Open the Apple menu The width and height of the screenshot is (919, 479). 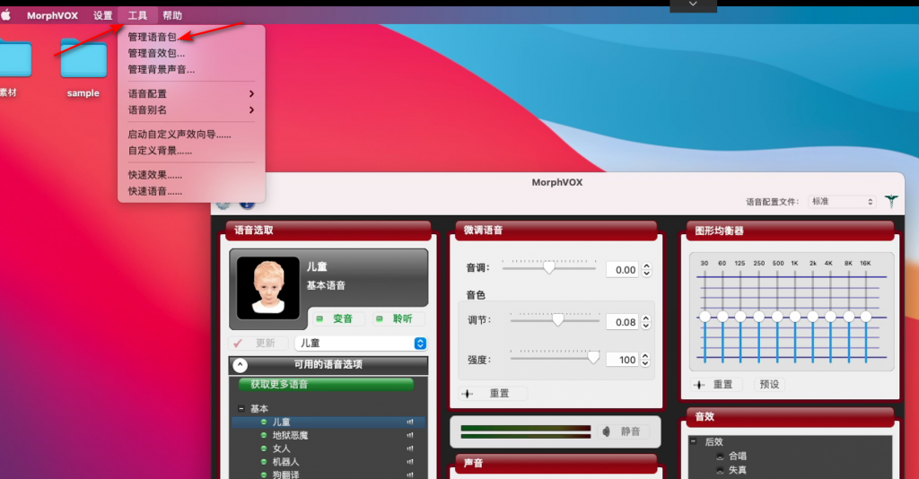click(x=6, y=15)
